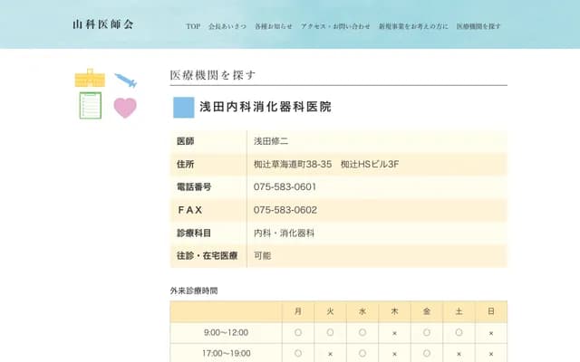Click the green clipboard icon
Viewport: 580px width, 362px height.
point(90,106)
